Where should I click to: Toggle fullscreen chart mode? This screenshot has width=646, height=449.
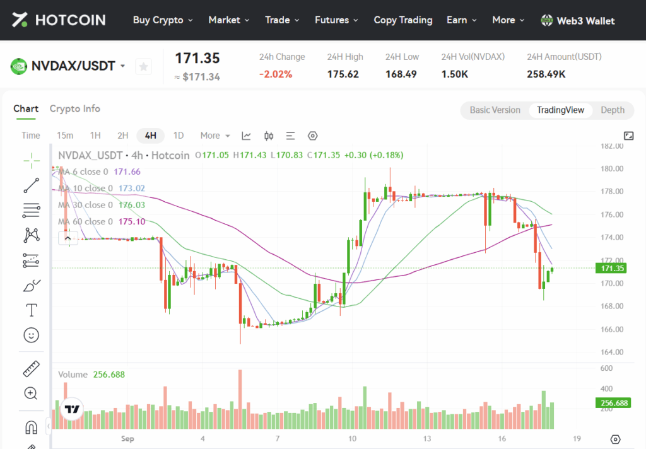click(628, 136)
